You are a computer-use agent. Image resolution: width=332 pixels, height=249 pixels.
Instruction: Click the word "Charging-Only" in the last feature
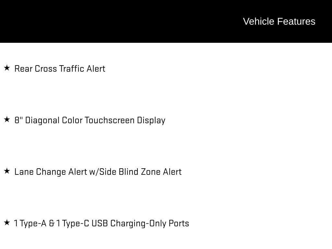(x=138, y=223)
